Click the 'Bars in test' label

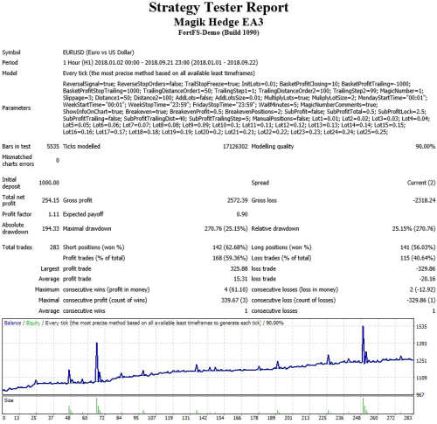click(x=16, y=147)
